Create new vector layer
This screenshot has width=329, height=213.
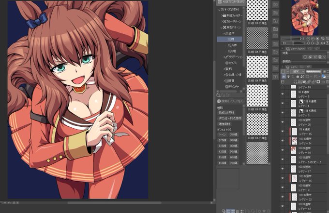[300, 82]
